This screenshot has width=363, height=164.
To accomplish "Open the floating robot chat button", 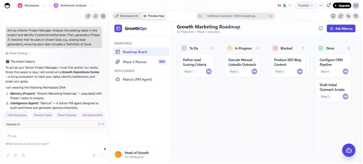I will click(x=348, y=150).
